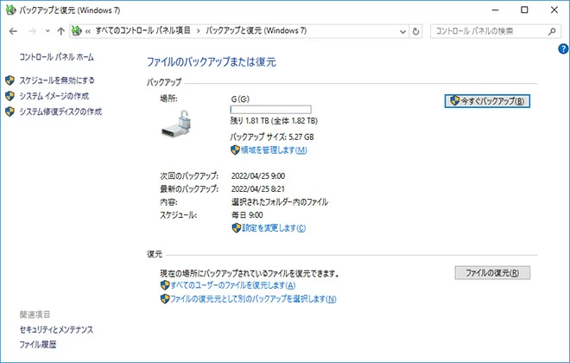570x363 pixels.
Task: Click the control panel icon in the address bar
Action: (76, 31)
